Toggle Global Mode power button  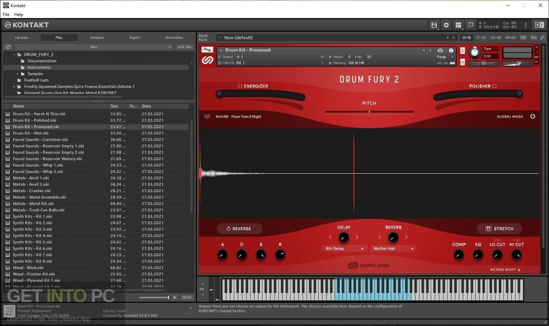533,116
